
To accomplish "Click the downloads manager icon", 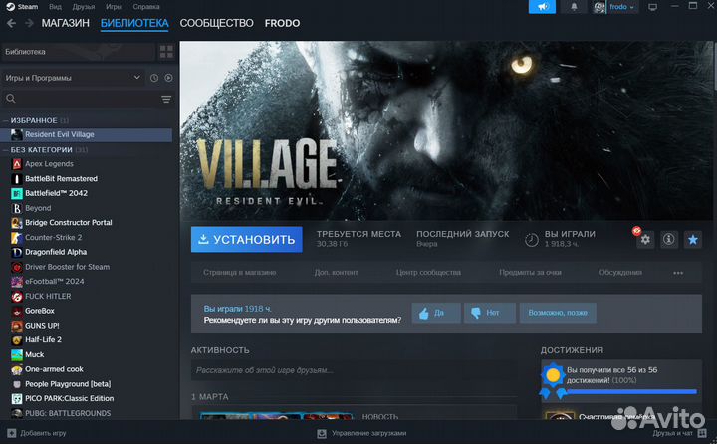I will point(322,433).
